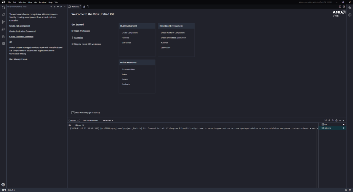Open the hexagon icon in right sidebar

[350, 15]
